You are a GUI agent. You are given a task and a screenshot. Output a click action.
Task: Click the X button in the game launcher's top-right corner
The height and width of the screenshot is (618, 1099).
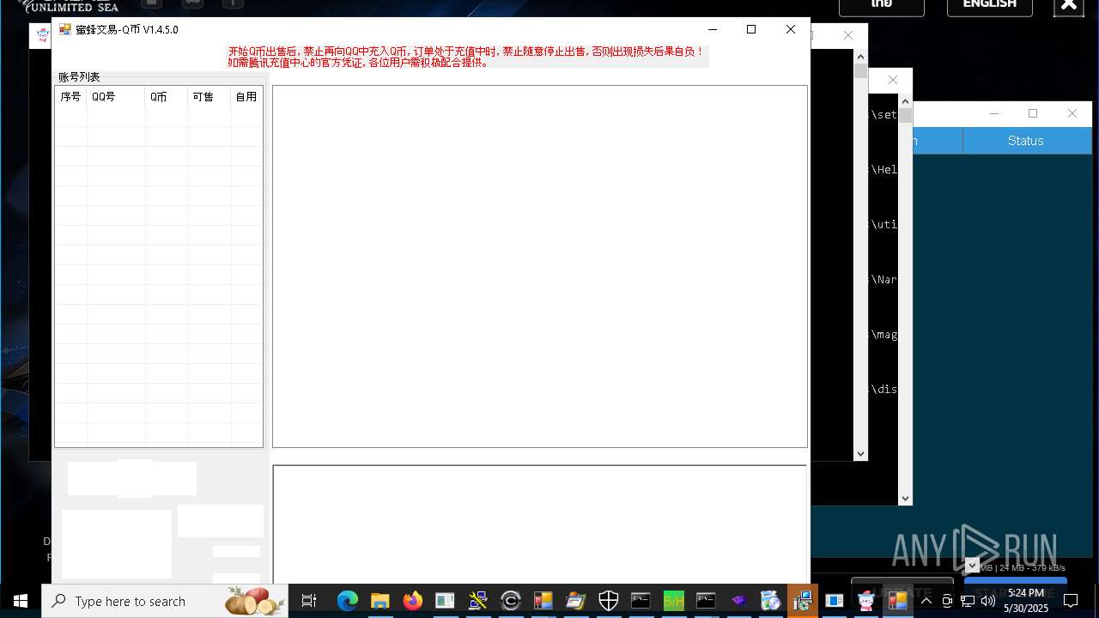[1069, 6]
